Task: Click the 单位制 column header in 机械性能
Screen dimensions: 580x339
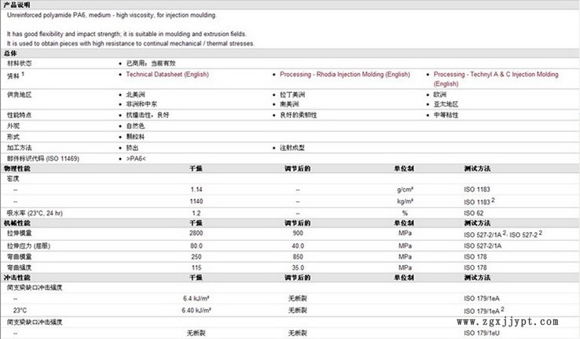Action: click(x=405, y=223)
